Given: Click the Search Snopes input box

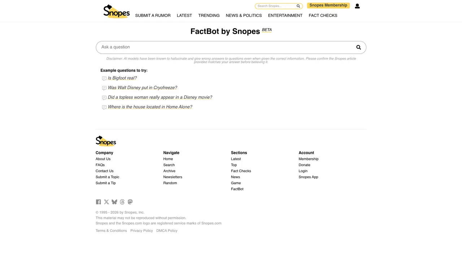Looking at the screenshot, I should (x=276, y=6).
